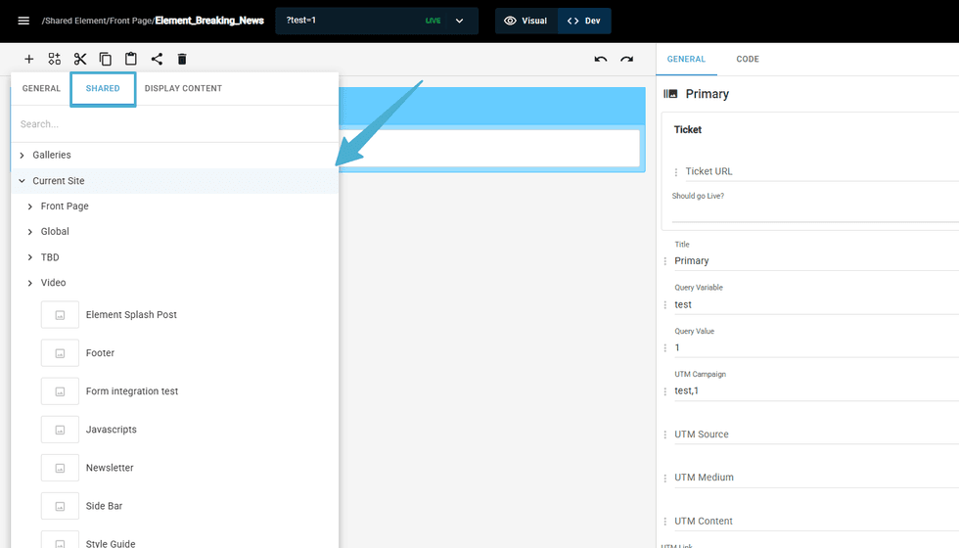Click drag handle next to Ticket URL
959x548 pixels.
[676, 172]
